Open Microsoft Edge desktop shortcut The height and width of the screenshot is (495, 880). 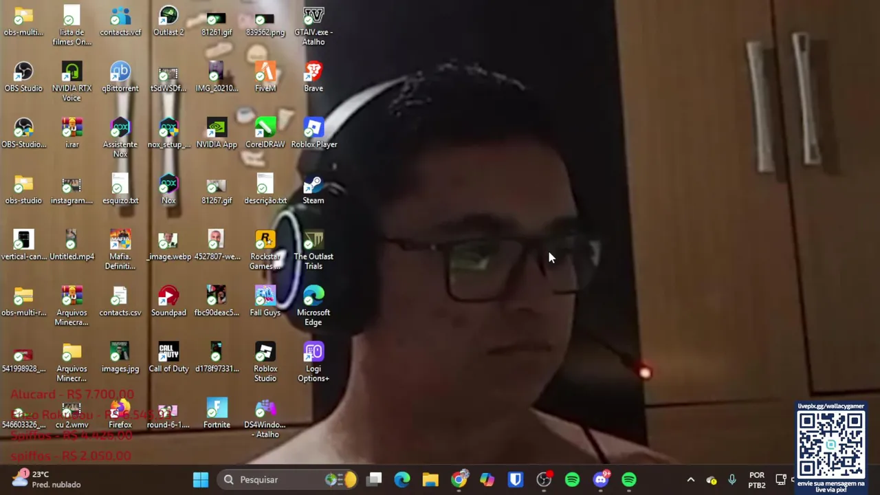coord(313,306)
